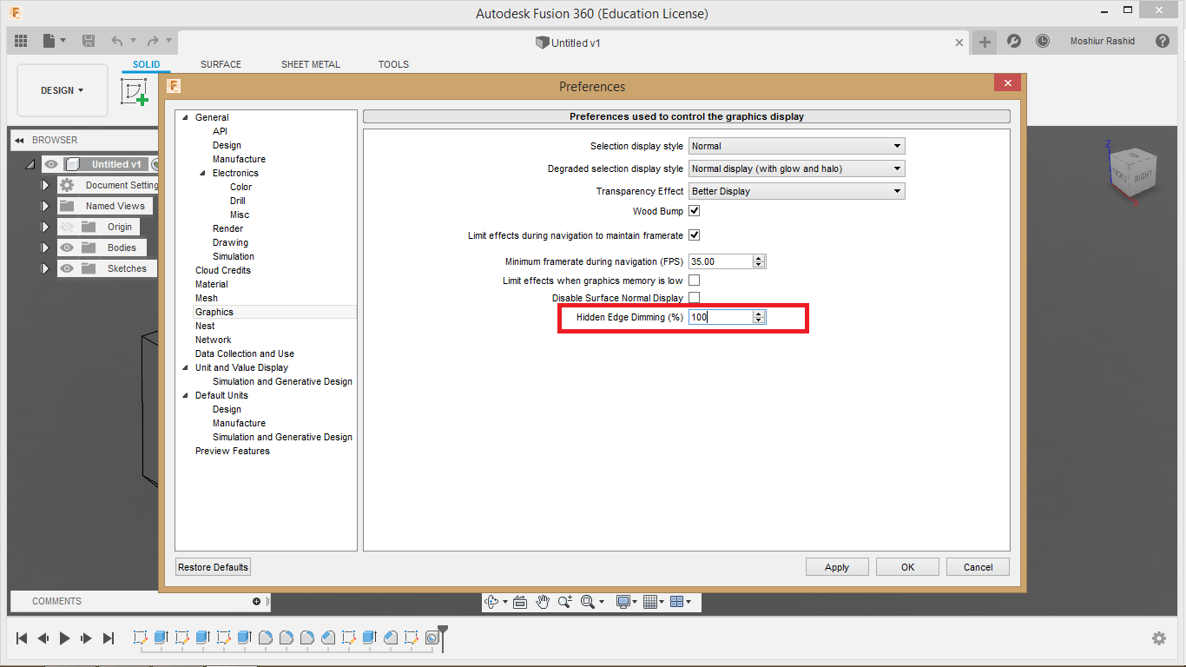Click the Cancel button
This screenshot has height=667, width=1186.
[978, 567]
